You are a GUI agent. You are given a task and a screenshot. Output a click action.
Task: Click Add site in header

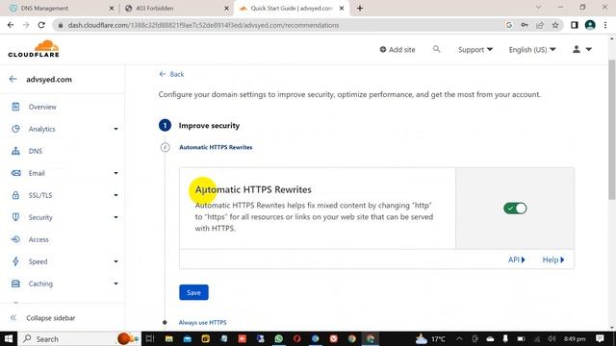[x=398, y=49]
